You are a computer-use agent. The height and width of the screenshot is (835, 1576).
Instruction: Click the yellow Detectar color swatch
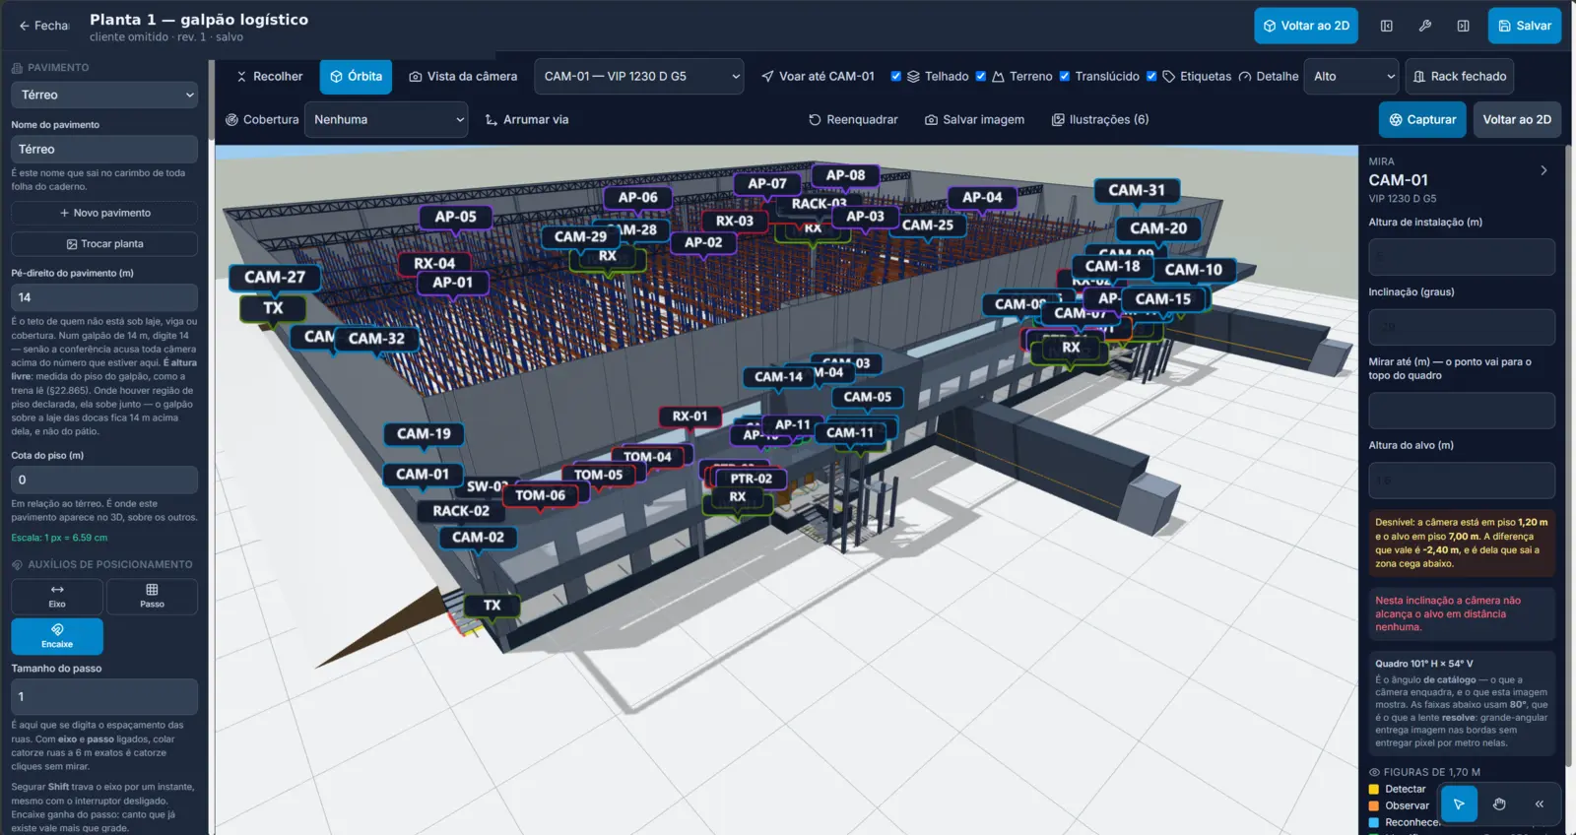1373,789
